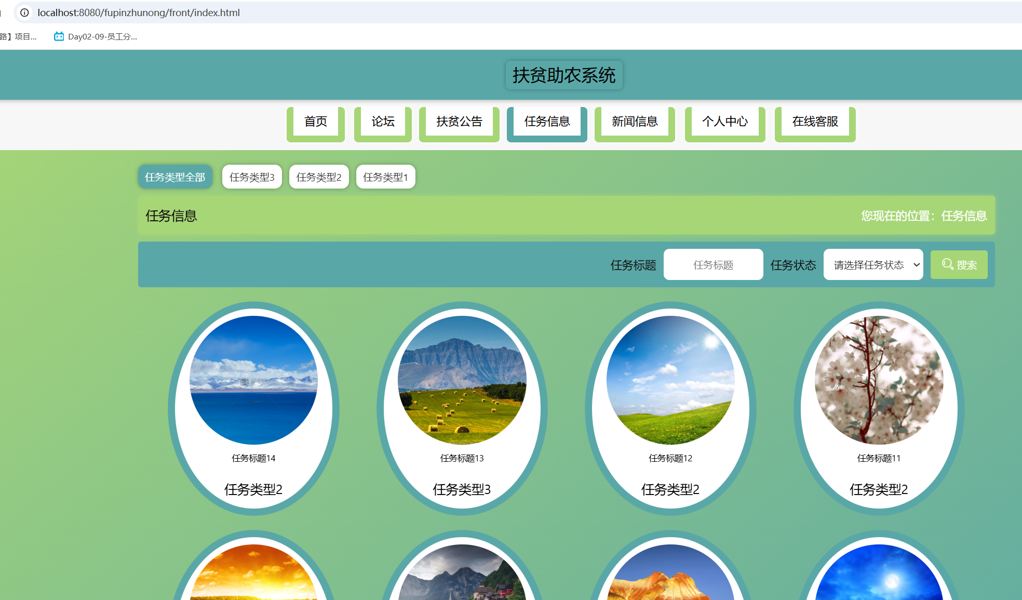Open 个人中心 page
This screenshot has height=600, width=1022.
coord(725,122)
